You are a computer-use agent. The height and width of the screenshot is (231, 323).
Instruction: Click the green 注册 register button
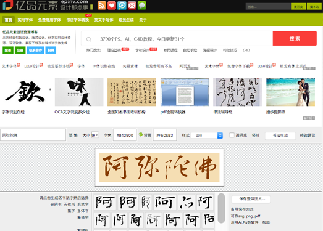tap(20, 50)
